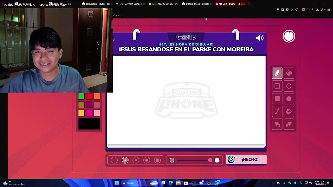Open the taskbar clock and date
333x187 pixels.
coord(320,183)
